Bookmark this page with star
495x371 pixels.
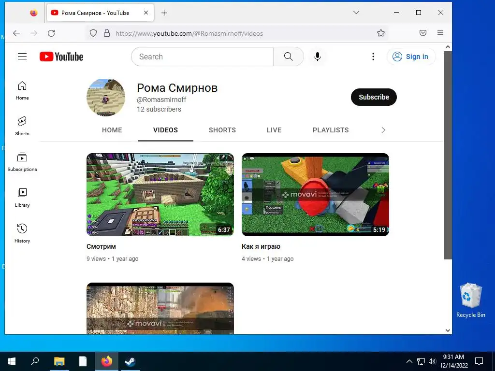coord(381,33)
